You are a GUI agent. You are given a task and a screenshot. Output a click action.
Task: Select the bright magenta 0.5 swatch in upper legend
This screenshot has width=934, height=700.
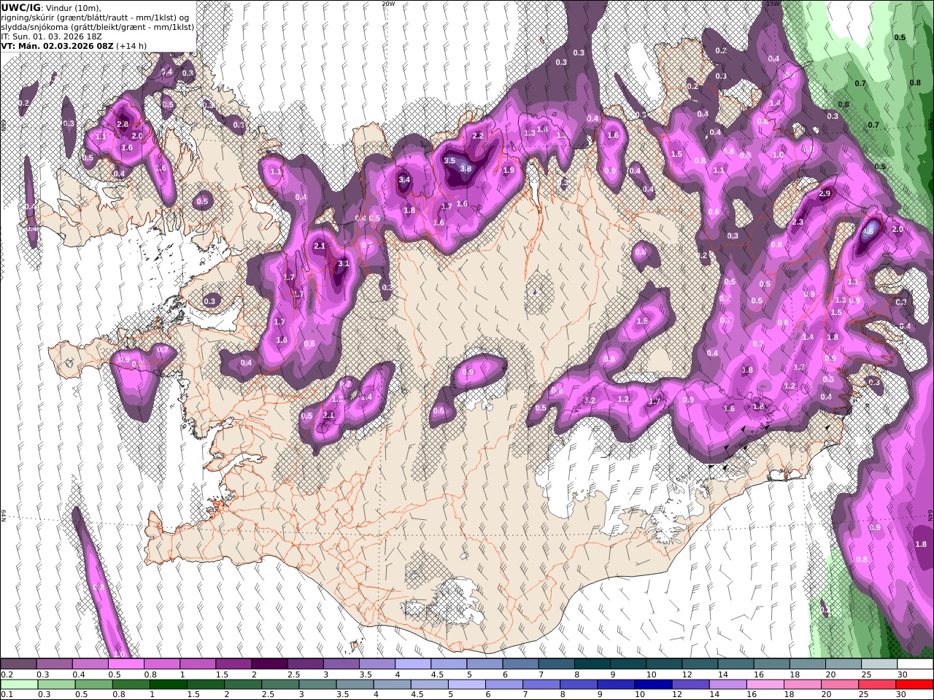pyautogui.click(x=126, y=664)
